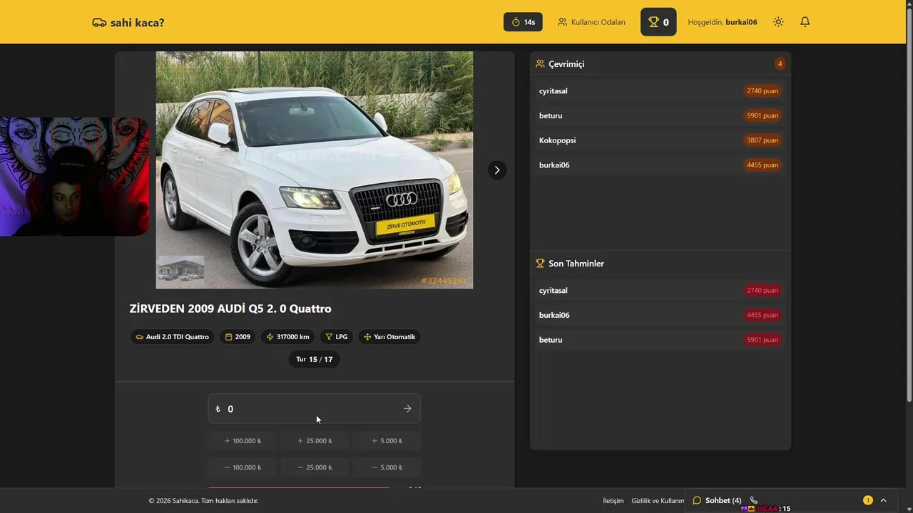Select Kokopopsi in the online list

coord(660,140)
